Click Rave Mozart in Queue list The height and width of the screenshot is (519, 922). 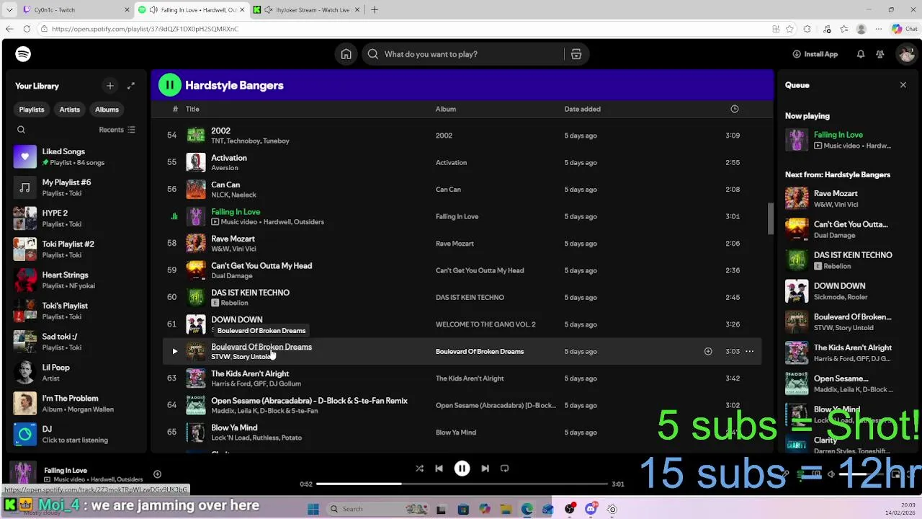click(x=836, y=193)
